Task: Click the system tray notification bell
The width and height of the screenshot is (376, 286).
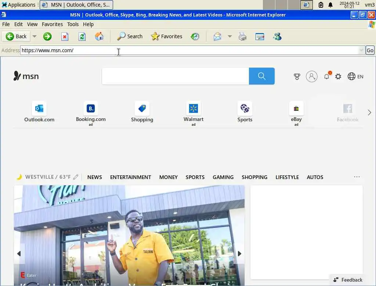Action: (330, 5)
